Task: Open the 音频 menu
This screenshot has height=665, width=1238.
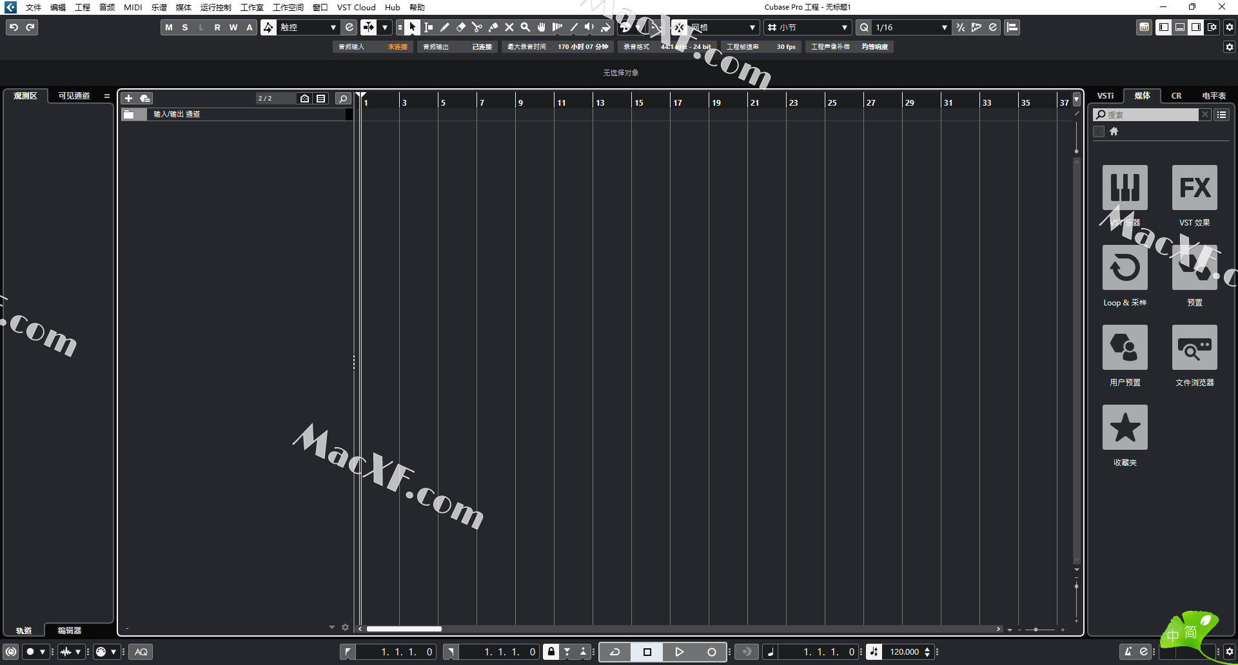Action: coord(107,7)
